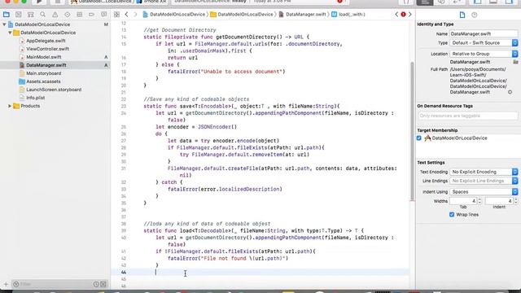Go forward in editor history

click(x=135, y=15)
